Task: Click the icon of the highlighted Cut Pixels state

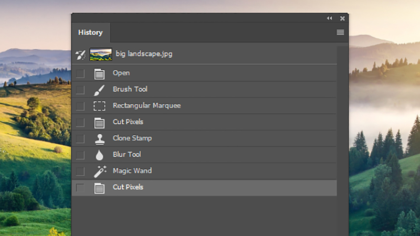Action: tap(99, 188)
